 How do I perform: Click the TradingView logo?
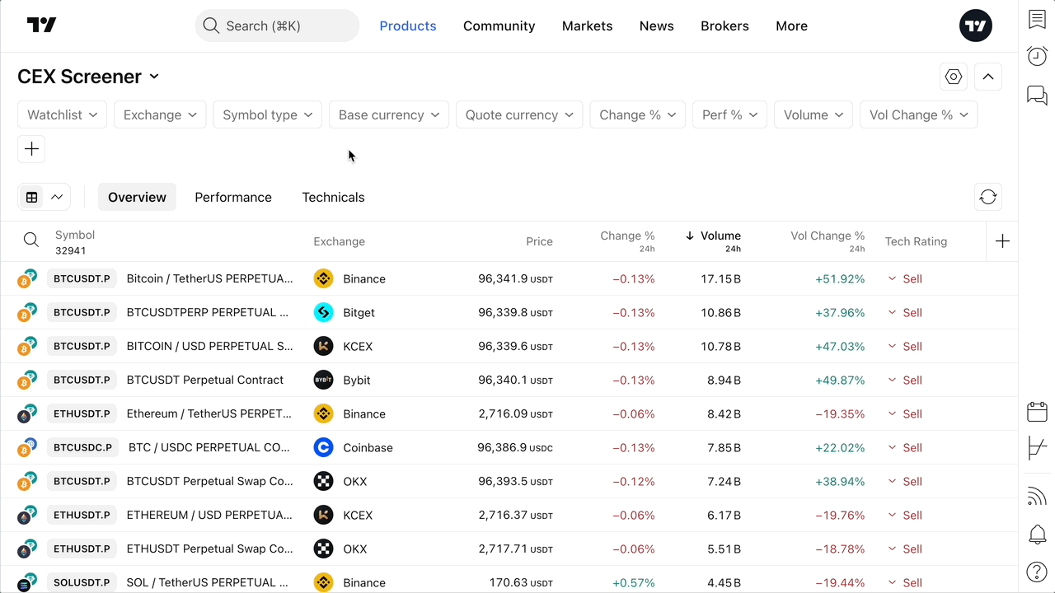click(41, 26)
